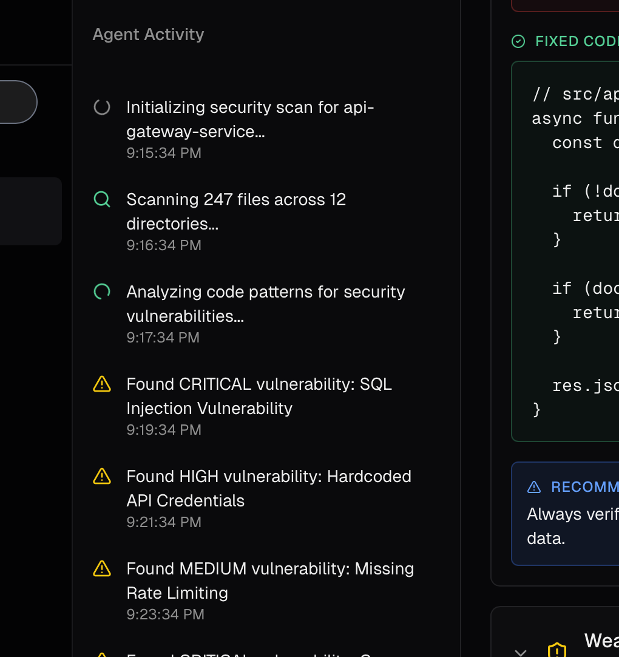Click the green check icon next to FIXED CODE

[x=518, y=41]
